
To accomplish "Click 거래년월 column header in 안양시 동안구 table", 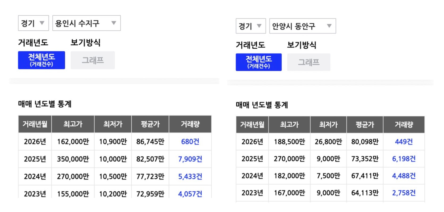I will 252,125.
